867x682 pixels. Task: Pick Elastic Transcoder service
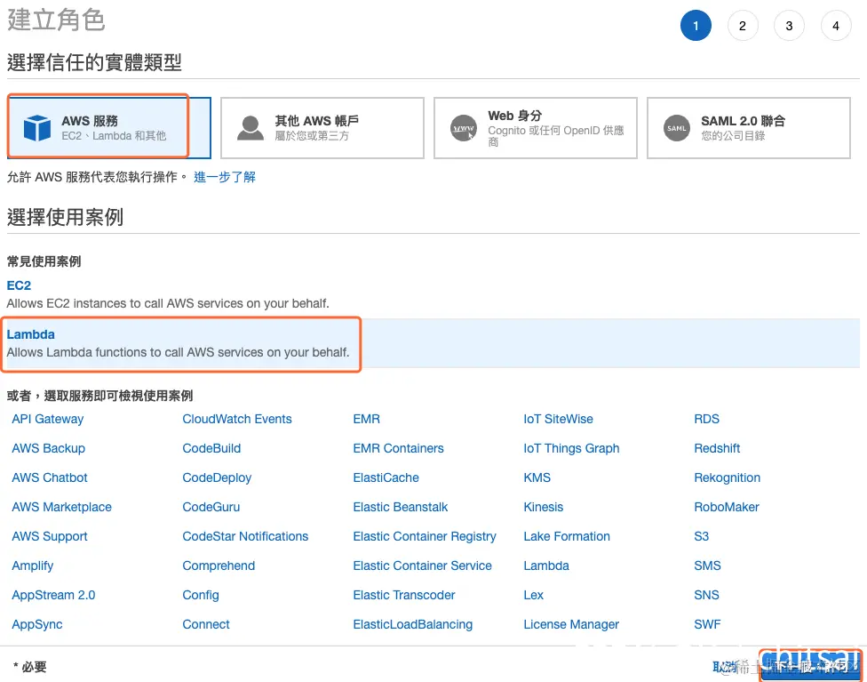[x=404, y=595]
